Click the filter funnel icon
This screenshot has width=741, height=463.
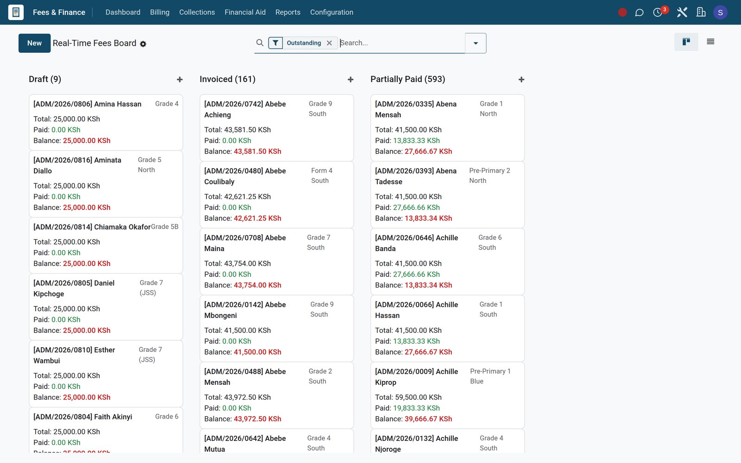coord(276,43)
